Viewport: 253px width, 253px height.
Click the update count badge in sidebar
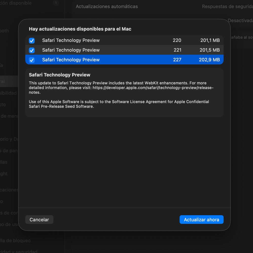click(x=56, y=3)
